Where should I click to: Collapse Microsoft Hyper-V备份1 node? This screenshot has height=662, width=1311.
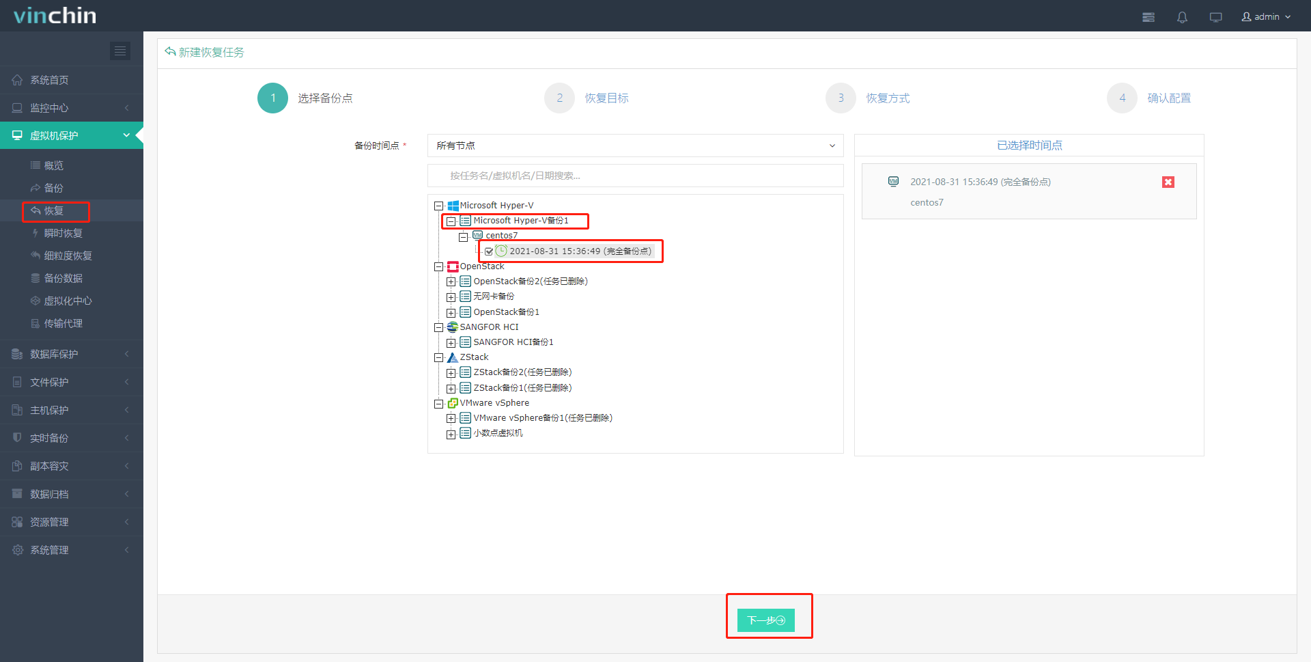(451, 221)
